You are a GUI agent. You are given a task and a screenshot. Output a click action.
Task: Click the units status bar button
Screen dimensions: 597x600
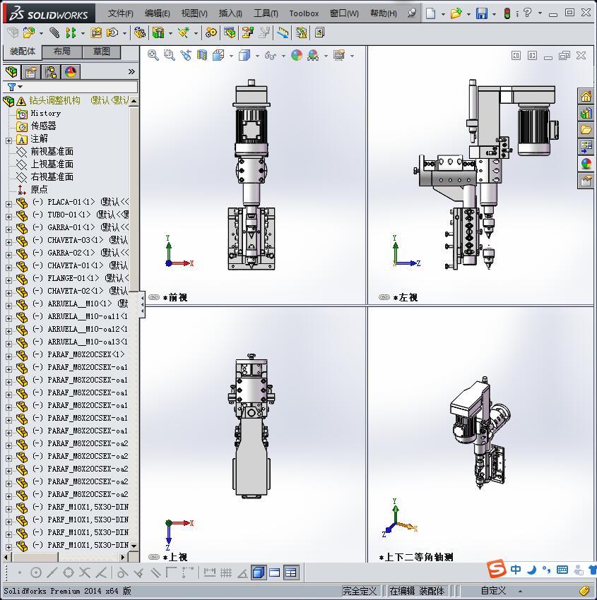tap(493, 591)
